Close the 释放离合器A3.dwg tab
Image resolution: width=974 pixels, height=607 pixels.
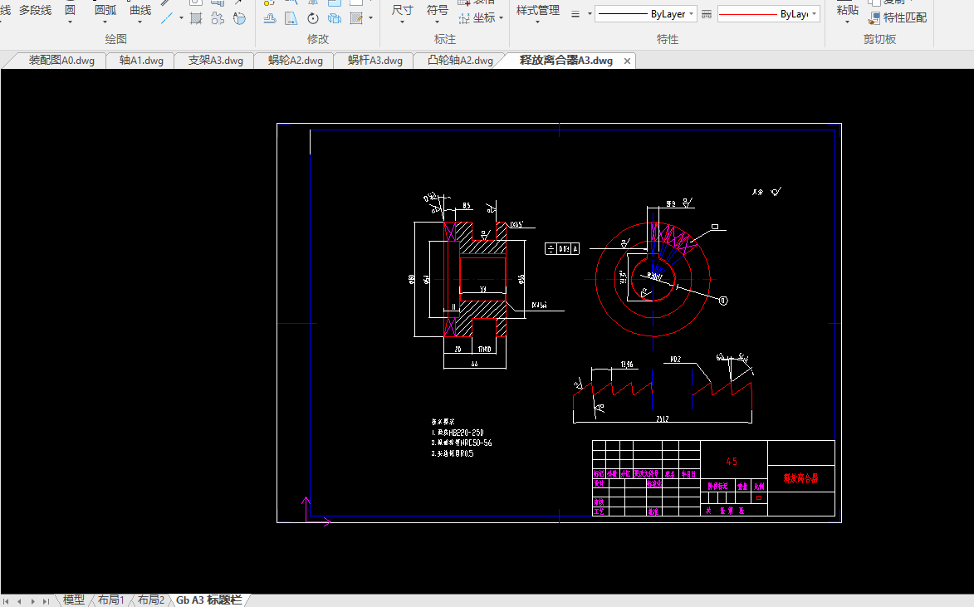tap(628, 61)
